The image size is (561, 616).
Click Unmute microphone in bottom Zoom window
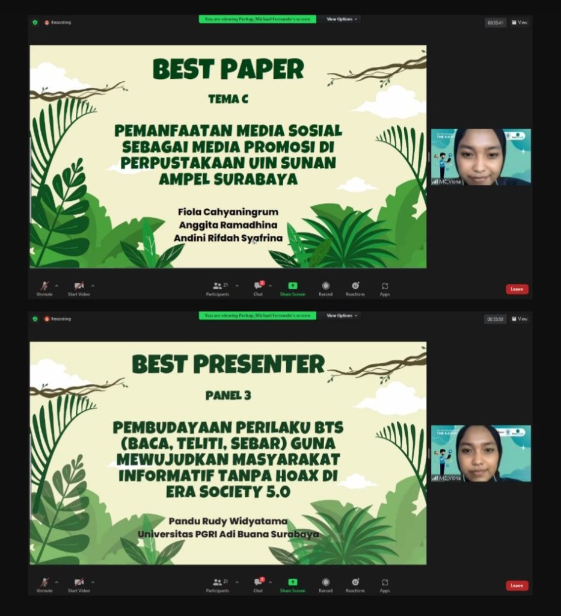44,585
